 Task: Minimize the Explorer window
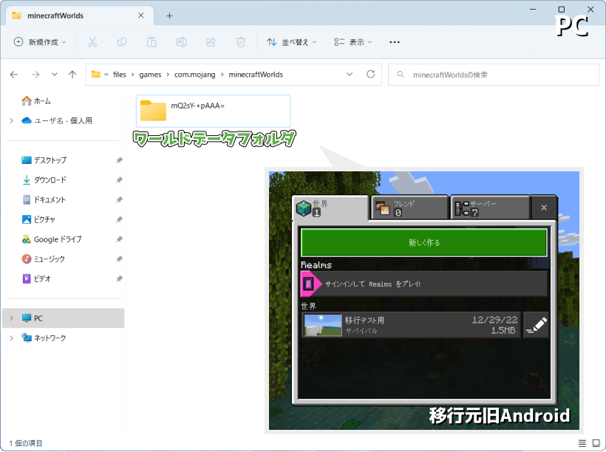click(533, 9)
